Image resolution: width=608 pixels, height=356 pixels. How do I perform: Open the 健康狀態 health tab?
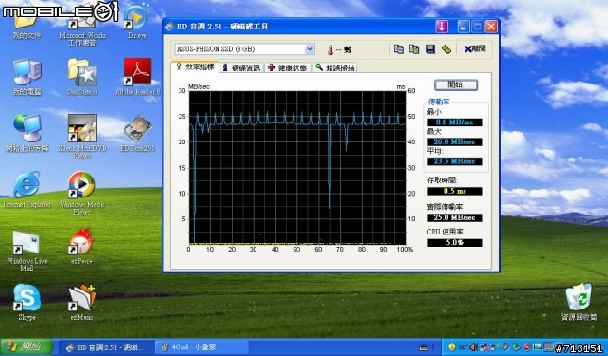[x=287, y=67]
